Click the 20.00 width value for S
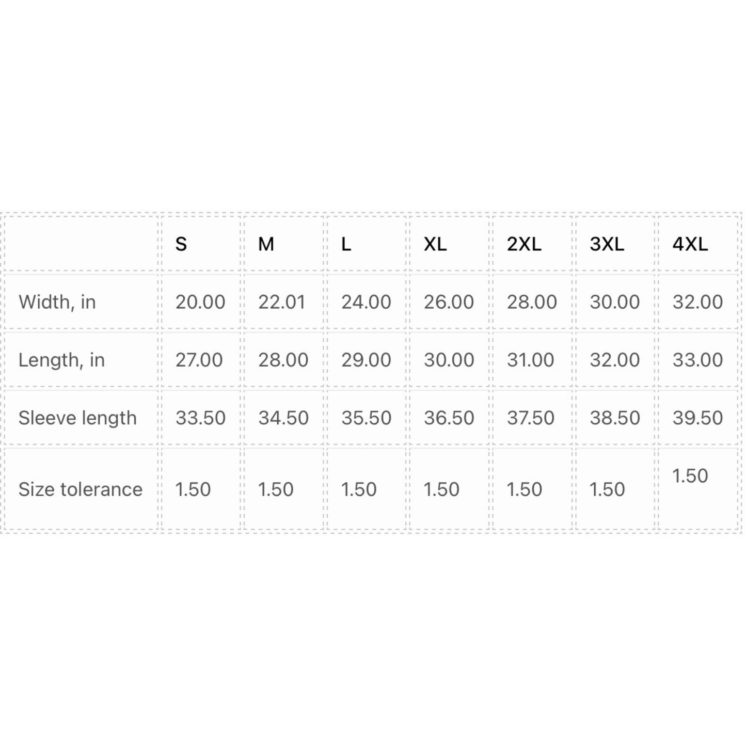Screen dimensions: 746x746 click(200, 302)
